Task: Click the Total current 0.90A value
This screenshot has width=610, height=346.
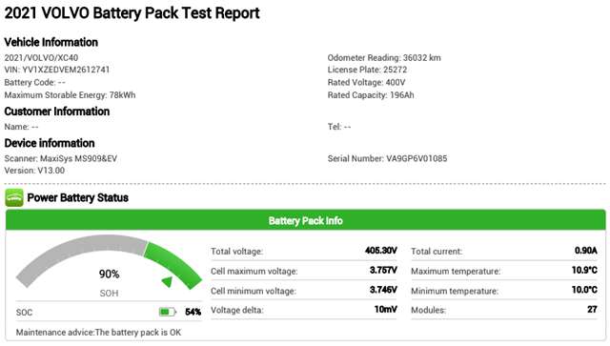Action: [585, 251]
